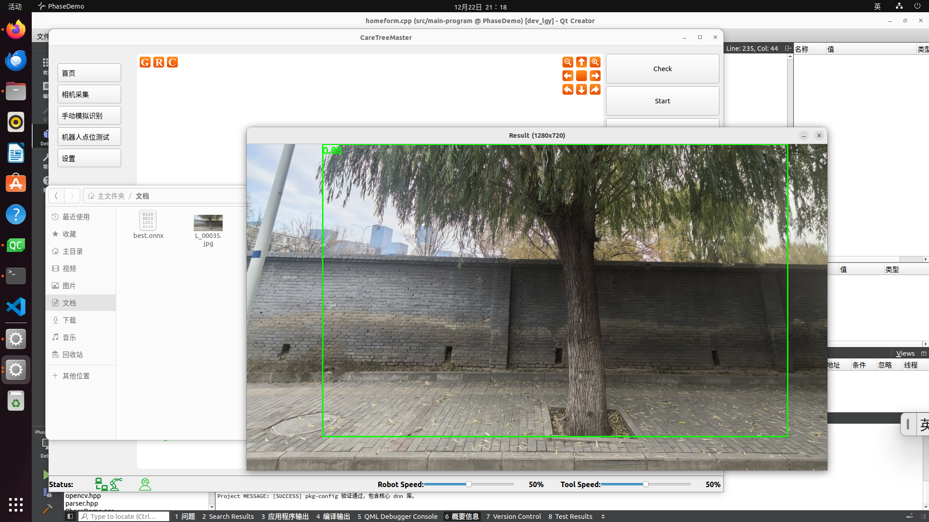
Task: Switch to 应用程序输出 output tab
Action: pyautogui.click(x=285, y=516)
